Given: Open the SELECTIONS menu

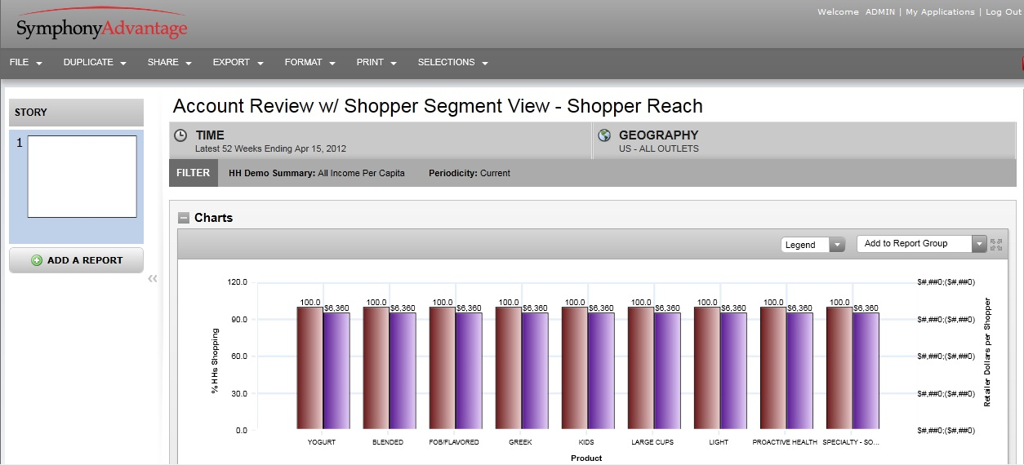Looking at the screenshot, I should pos(452,63).
